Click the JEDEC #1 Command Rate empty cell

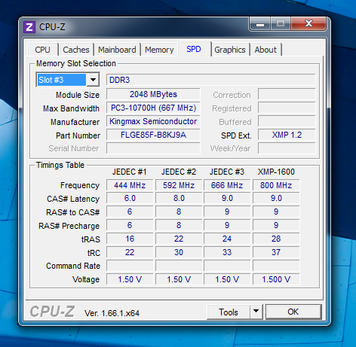130,266
